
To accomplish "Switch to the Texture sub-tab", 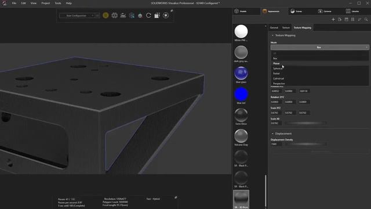I will pyautogui.click(x=286, y=28).
